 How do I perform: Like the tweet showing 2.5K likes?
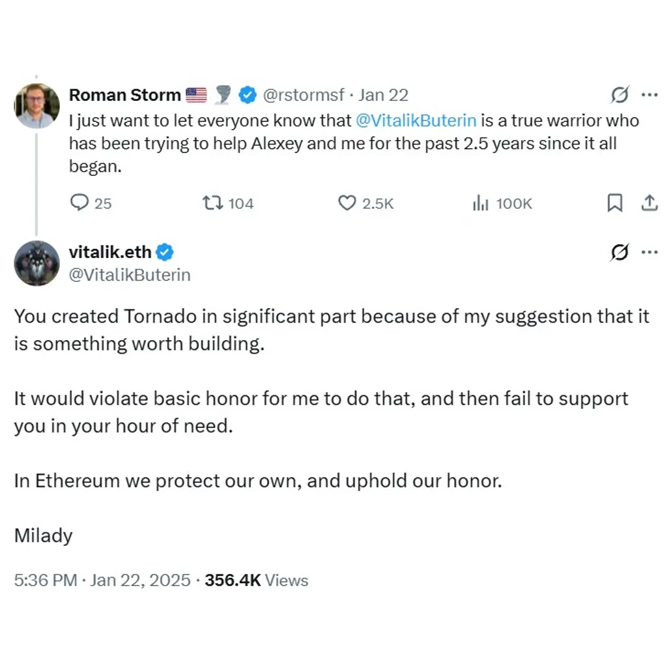[347, 203]
